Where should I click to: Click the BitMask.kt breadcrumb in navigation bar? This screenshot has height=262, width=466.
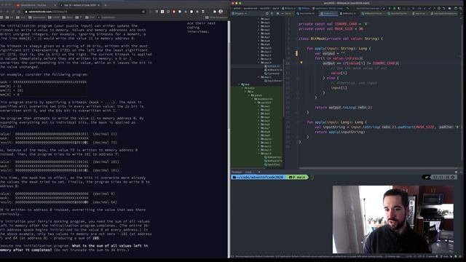click(288, 8)
